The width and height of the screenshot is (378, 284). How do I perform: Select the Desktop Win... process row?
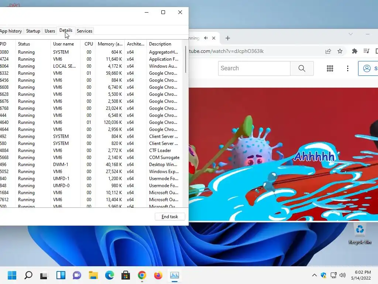(x=91, y=164)
